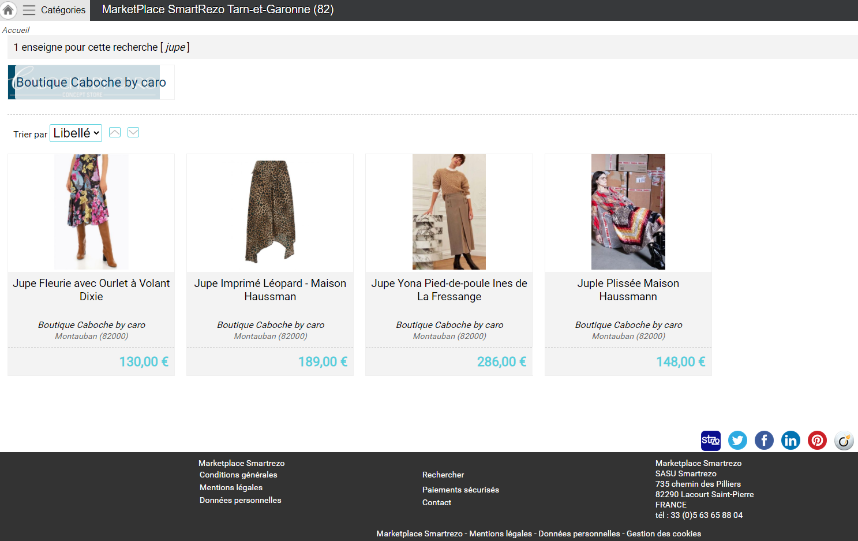
Task: Click the home icon in header
Action: 8,10
